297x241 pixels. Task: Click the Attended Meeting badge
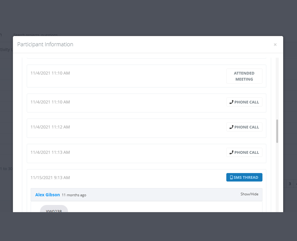(x=244, y=76)
